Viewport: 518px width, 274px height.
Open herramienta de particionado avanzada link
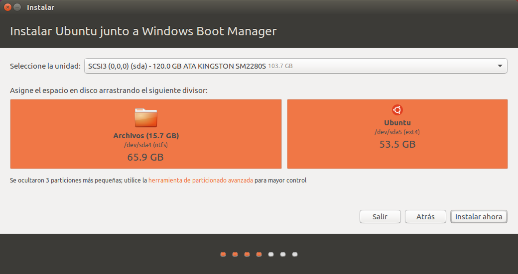201,181
